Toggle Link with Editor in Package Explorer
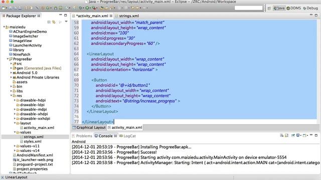This screenshot has height=180, width=321. (x=54, y=22)
